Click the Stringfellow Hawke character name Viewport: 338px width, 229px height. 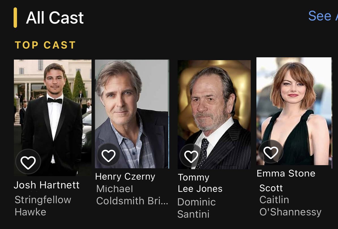pos(43,206)
